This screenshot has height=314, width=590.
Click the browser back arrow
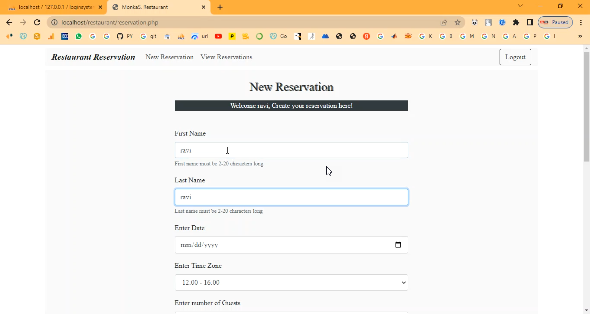click(x=9, y=22)
